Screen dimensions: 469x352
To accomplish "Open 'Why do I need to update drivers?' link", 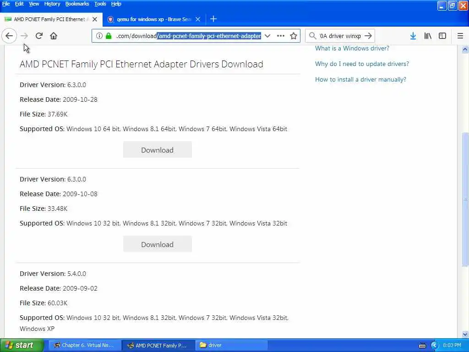I will (x=362, y=64).
